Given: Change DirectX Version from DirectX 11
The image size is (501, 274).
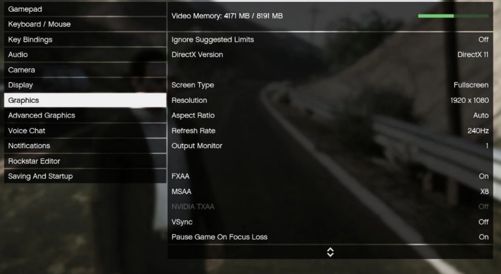Looking at the screenshot, I should [473, 55].
